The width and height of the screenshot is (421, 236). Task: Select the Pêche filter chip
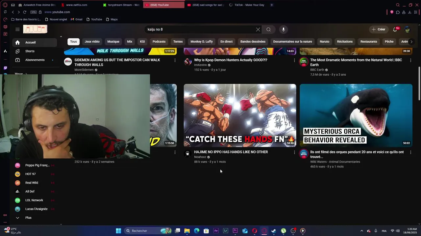coord(389,42)
